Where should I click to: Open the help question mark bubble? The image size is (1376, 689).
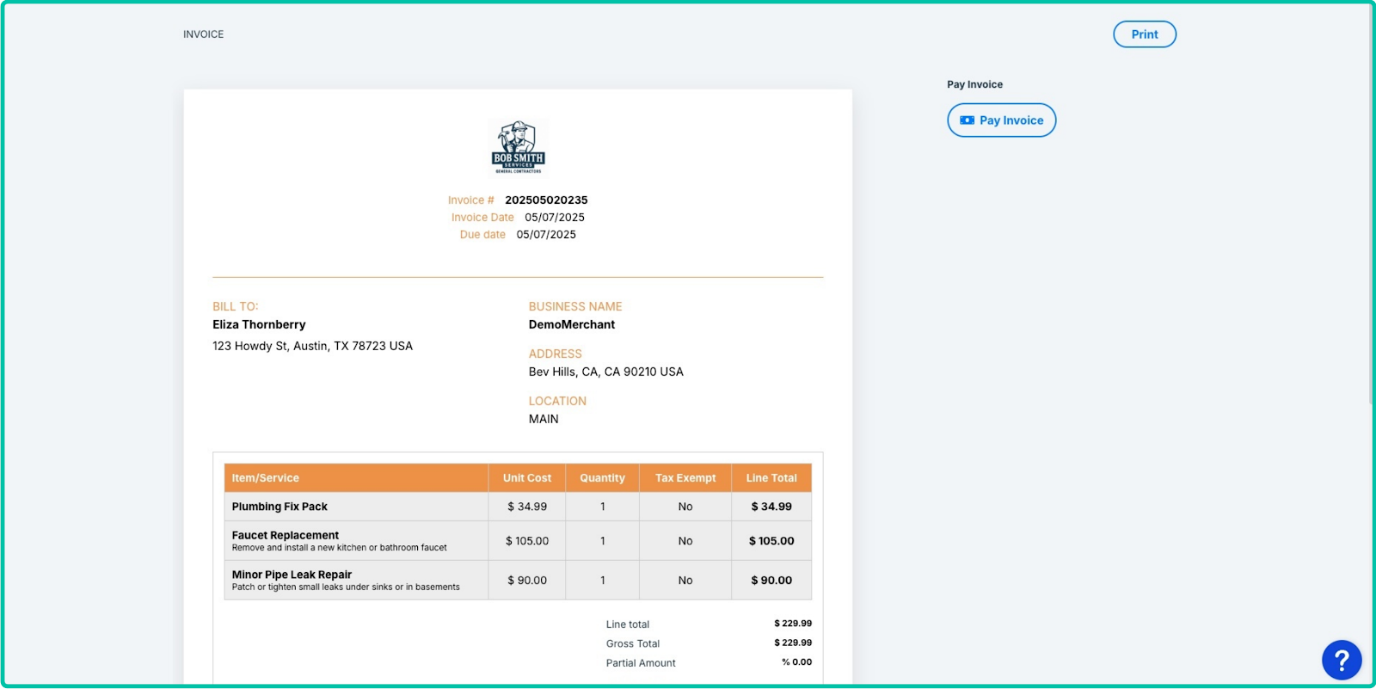pos(1341,661)
